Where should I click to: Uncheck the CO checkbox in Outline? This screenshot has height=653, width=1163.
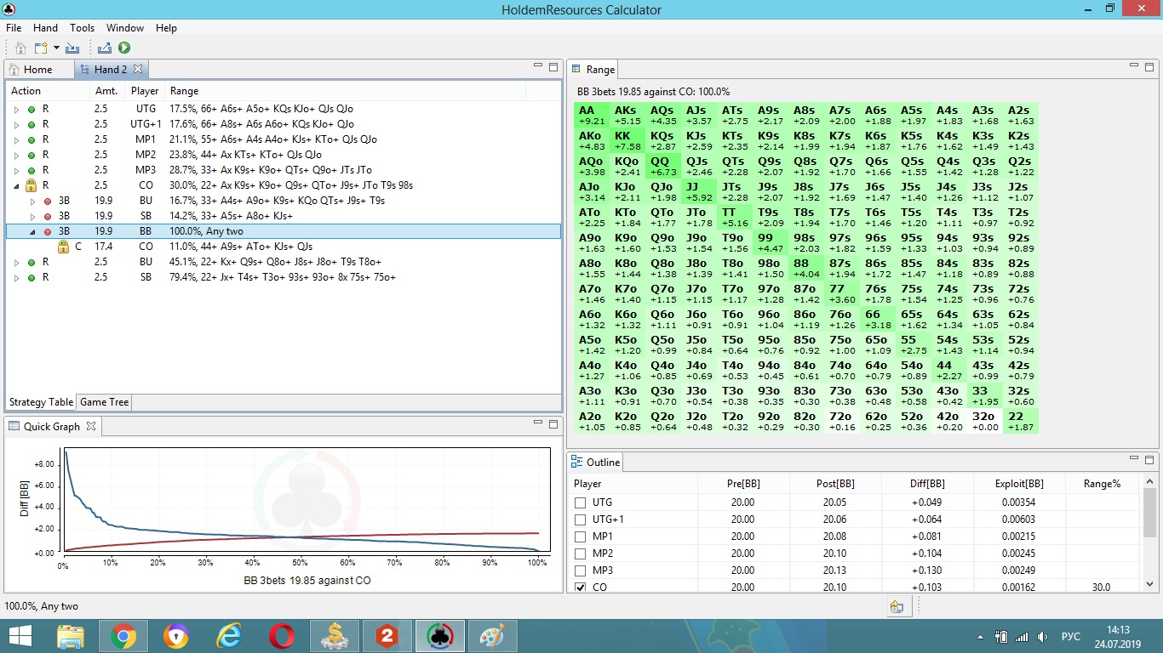coord(581,588)
